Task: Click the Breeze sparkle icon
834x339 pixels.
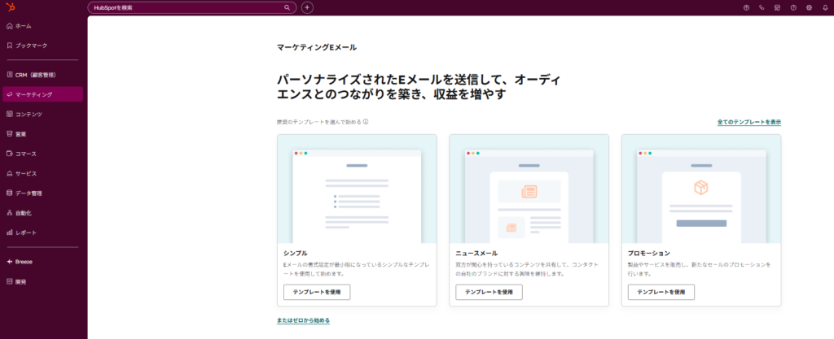Action: point(10,262)
